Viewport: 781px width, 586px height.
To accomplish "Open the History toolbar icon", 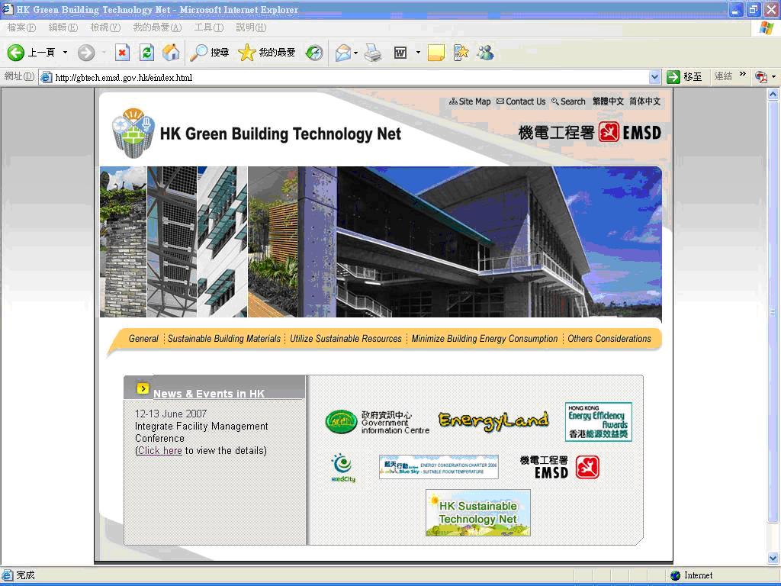I will click(314, 53).
